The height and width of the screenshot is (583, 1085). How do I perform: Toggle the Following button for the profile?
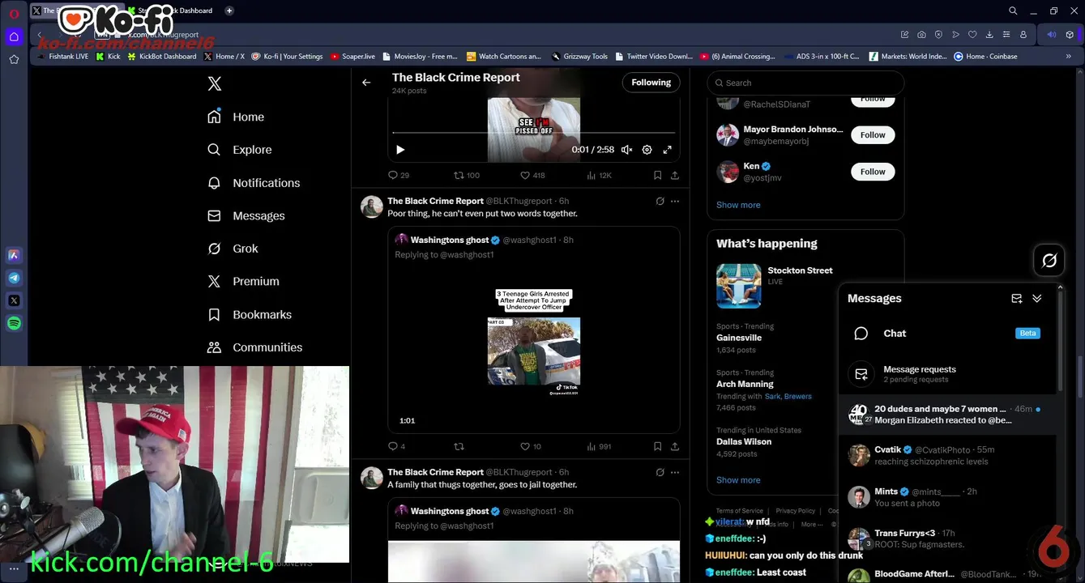point(651,83)
